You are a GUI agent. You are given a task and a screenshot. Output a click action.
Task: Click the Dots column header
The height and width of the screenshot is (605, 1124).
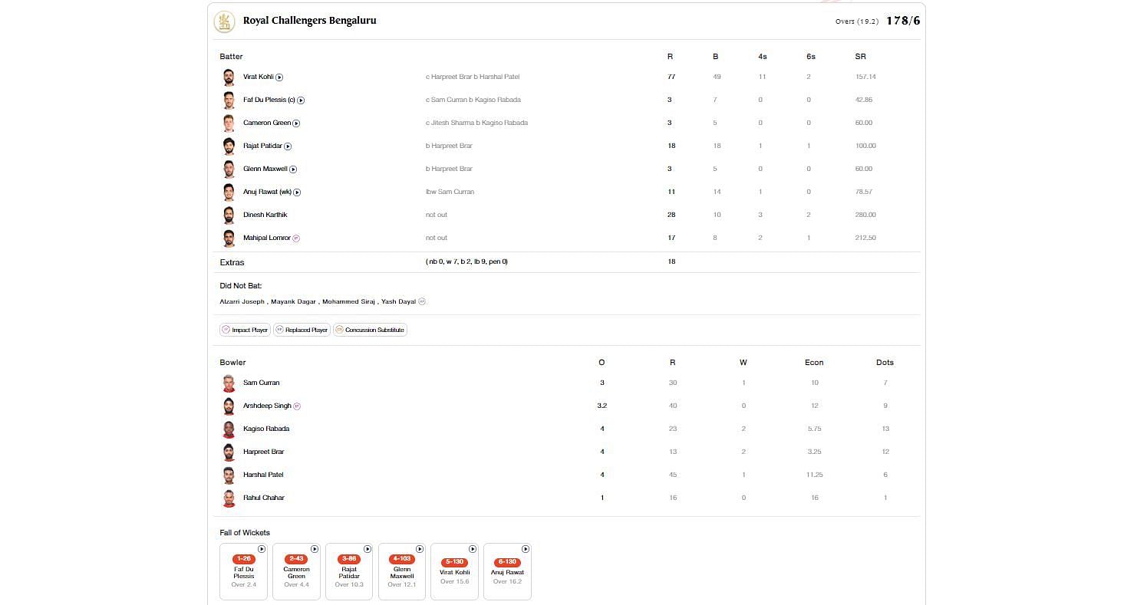[885, 363]
